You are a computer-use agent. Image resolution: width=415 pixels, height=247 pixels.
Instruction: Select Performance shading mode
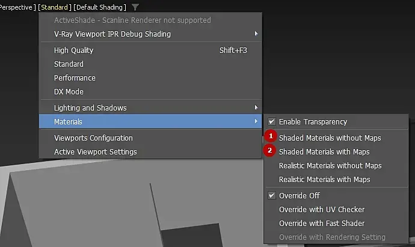point(75,78)
